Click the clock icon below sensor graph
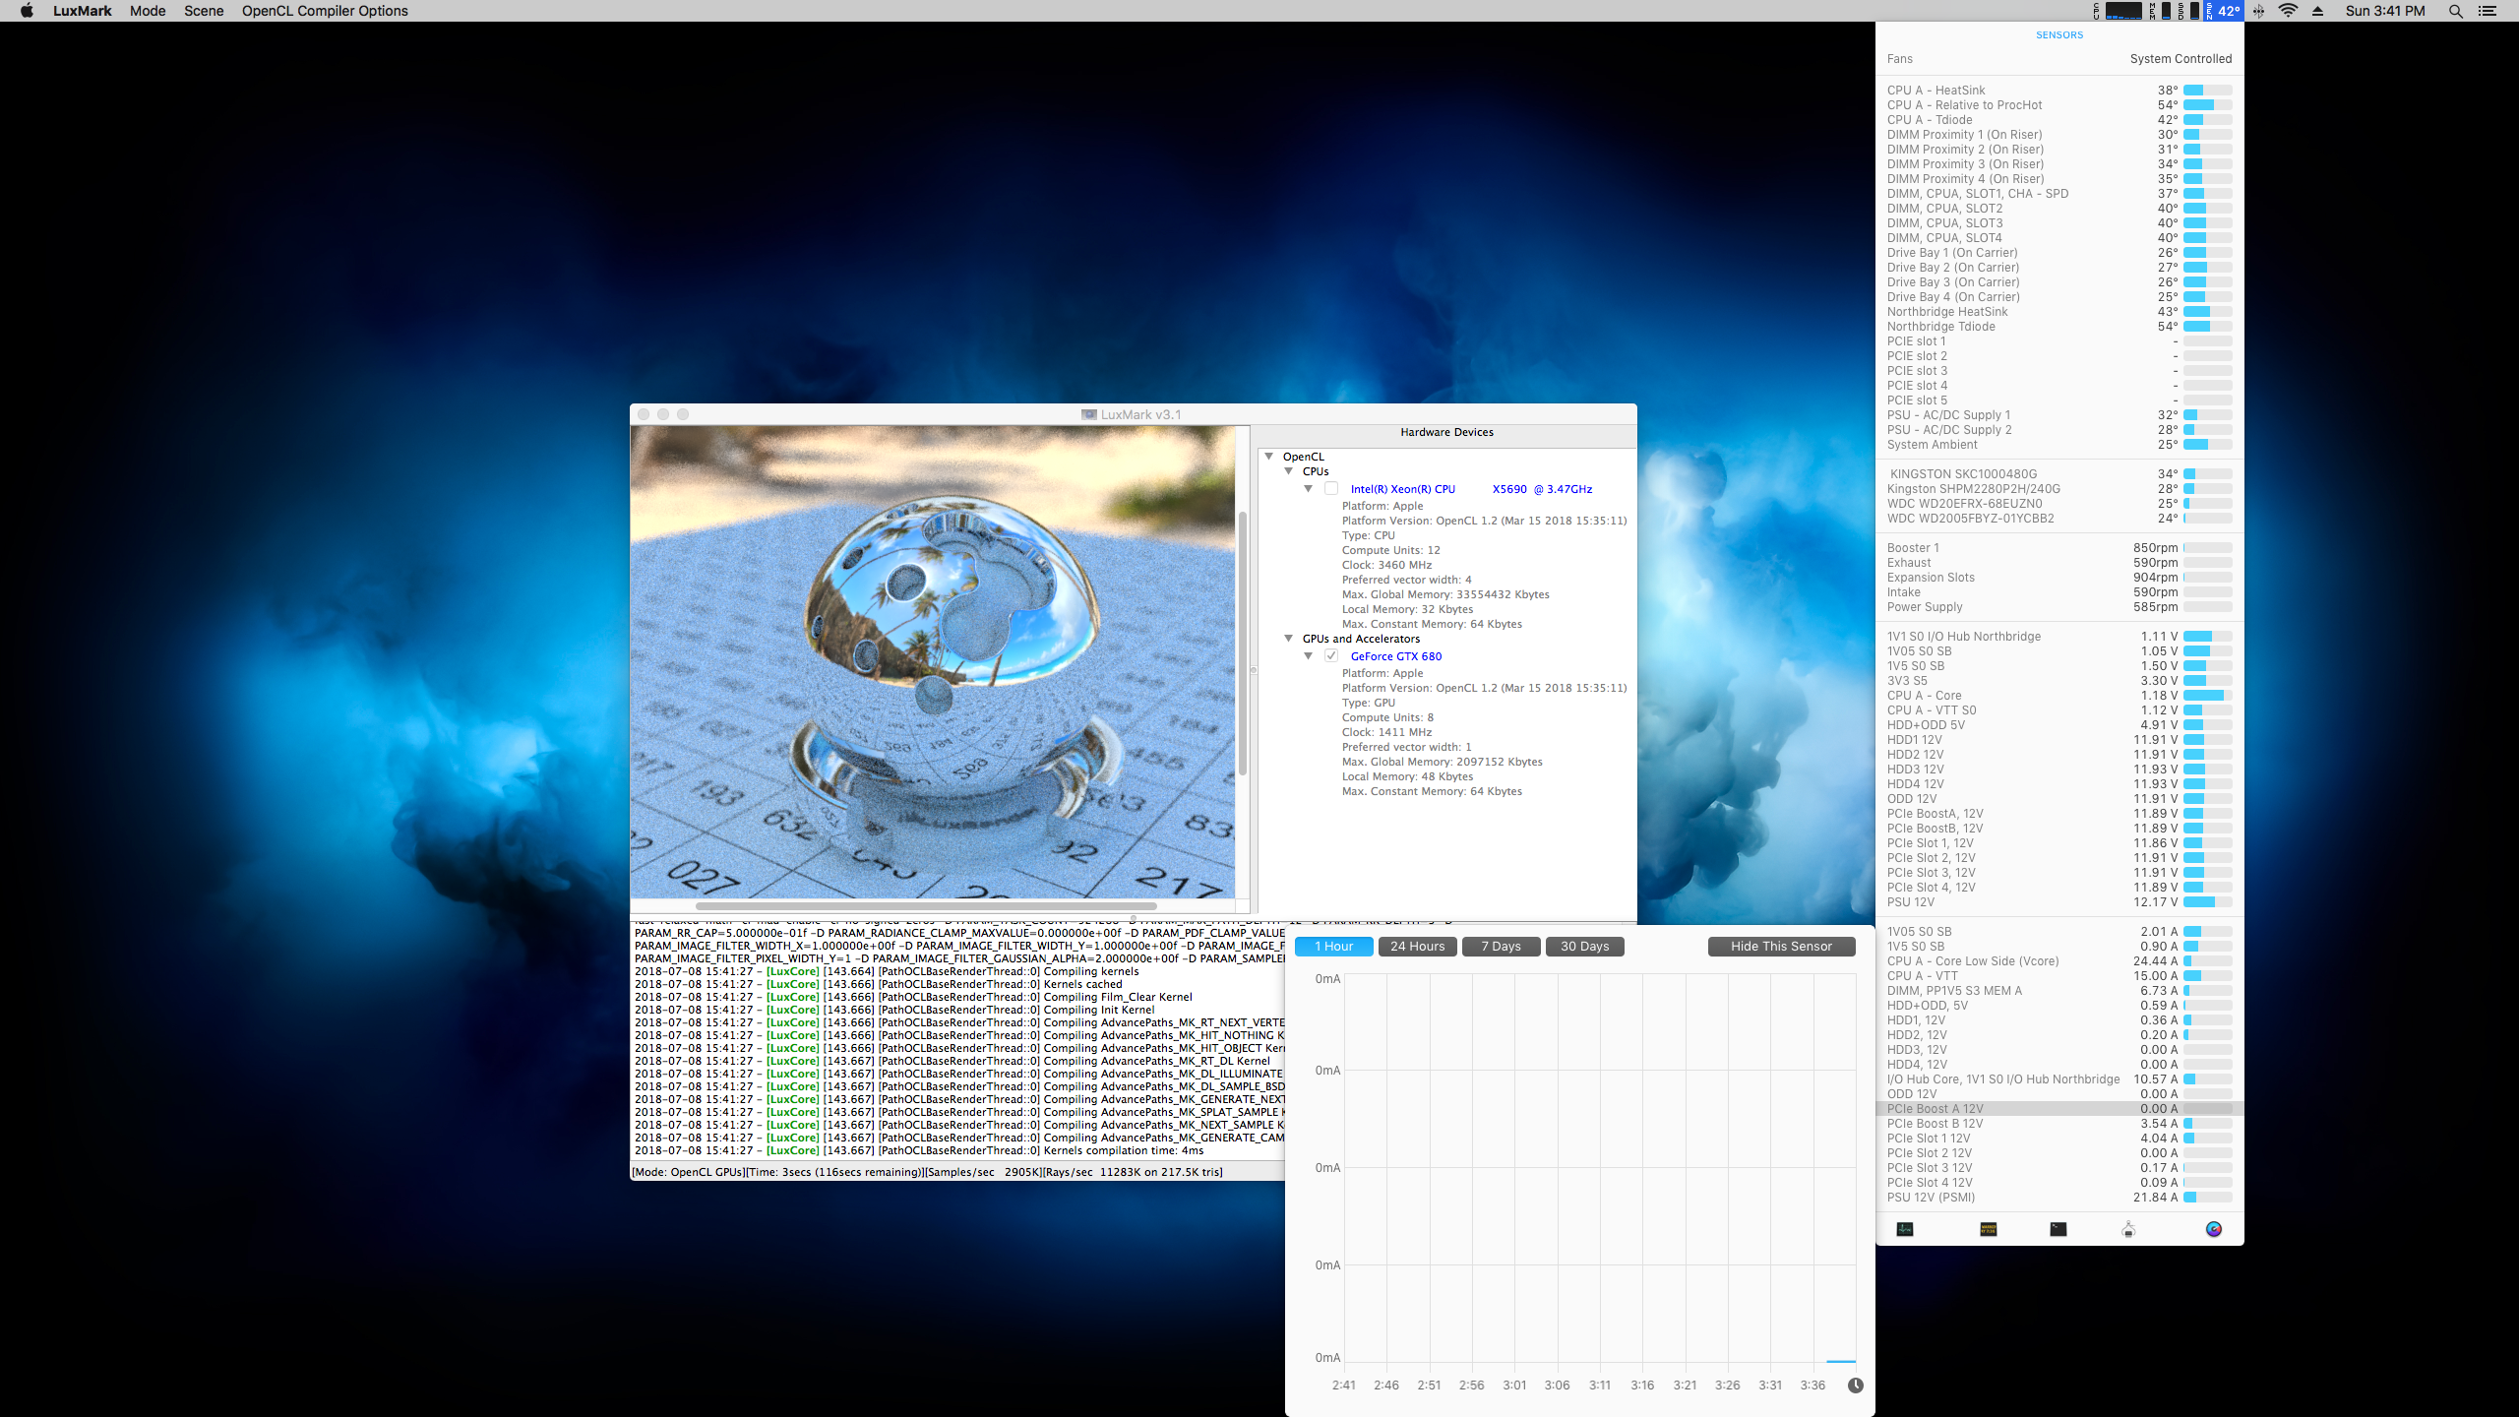This screenshot has width=2519, height=1417. (x=1855, y=1386)
